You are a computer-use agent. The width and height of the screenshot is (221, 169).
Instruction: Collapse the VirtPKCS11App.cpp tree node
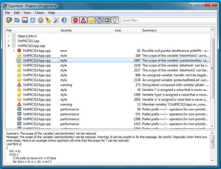pos(8,46)
